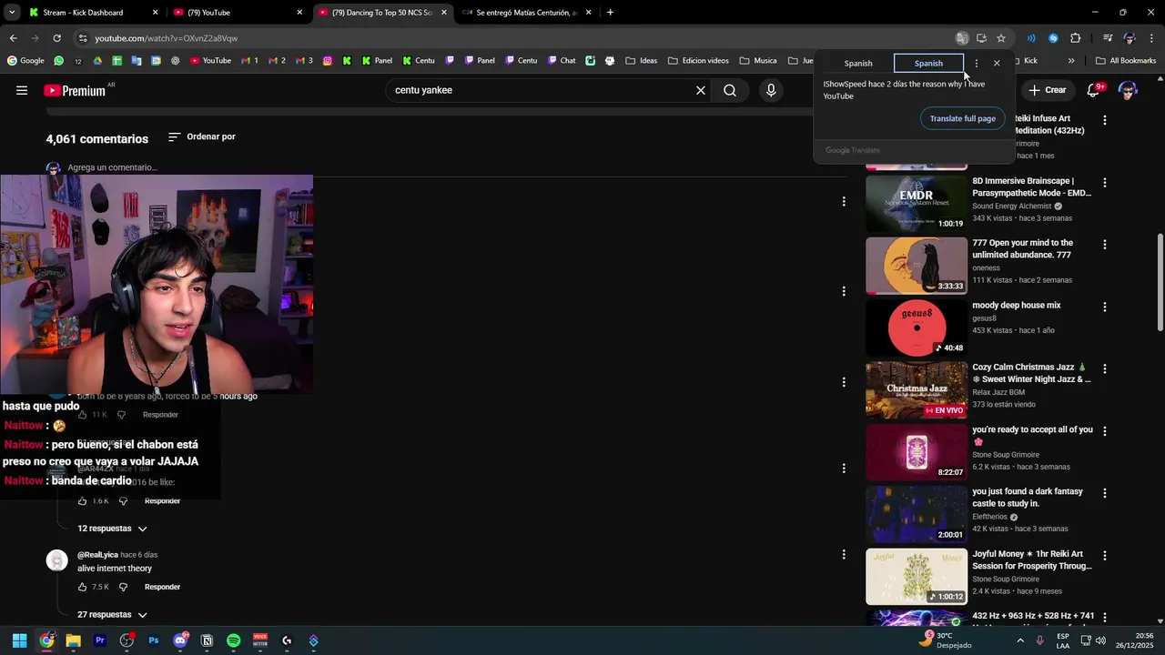Open Discord from the taskbar
1165x655 pixels.
[x=180, y=640]
